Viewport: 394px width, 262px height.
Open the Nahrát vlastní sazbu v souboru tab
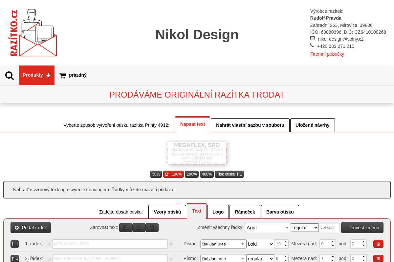click(250, 125)
